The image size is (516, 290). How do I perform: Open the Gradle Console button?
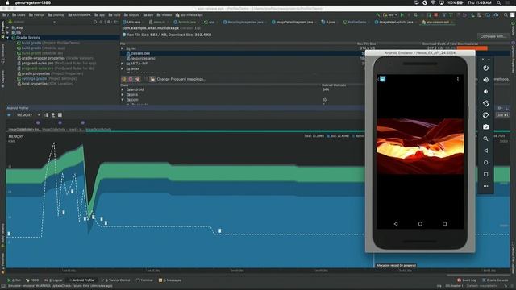click(495, 280)
